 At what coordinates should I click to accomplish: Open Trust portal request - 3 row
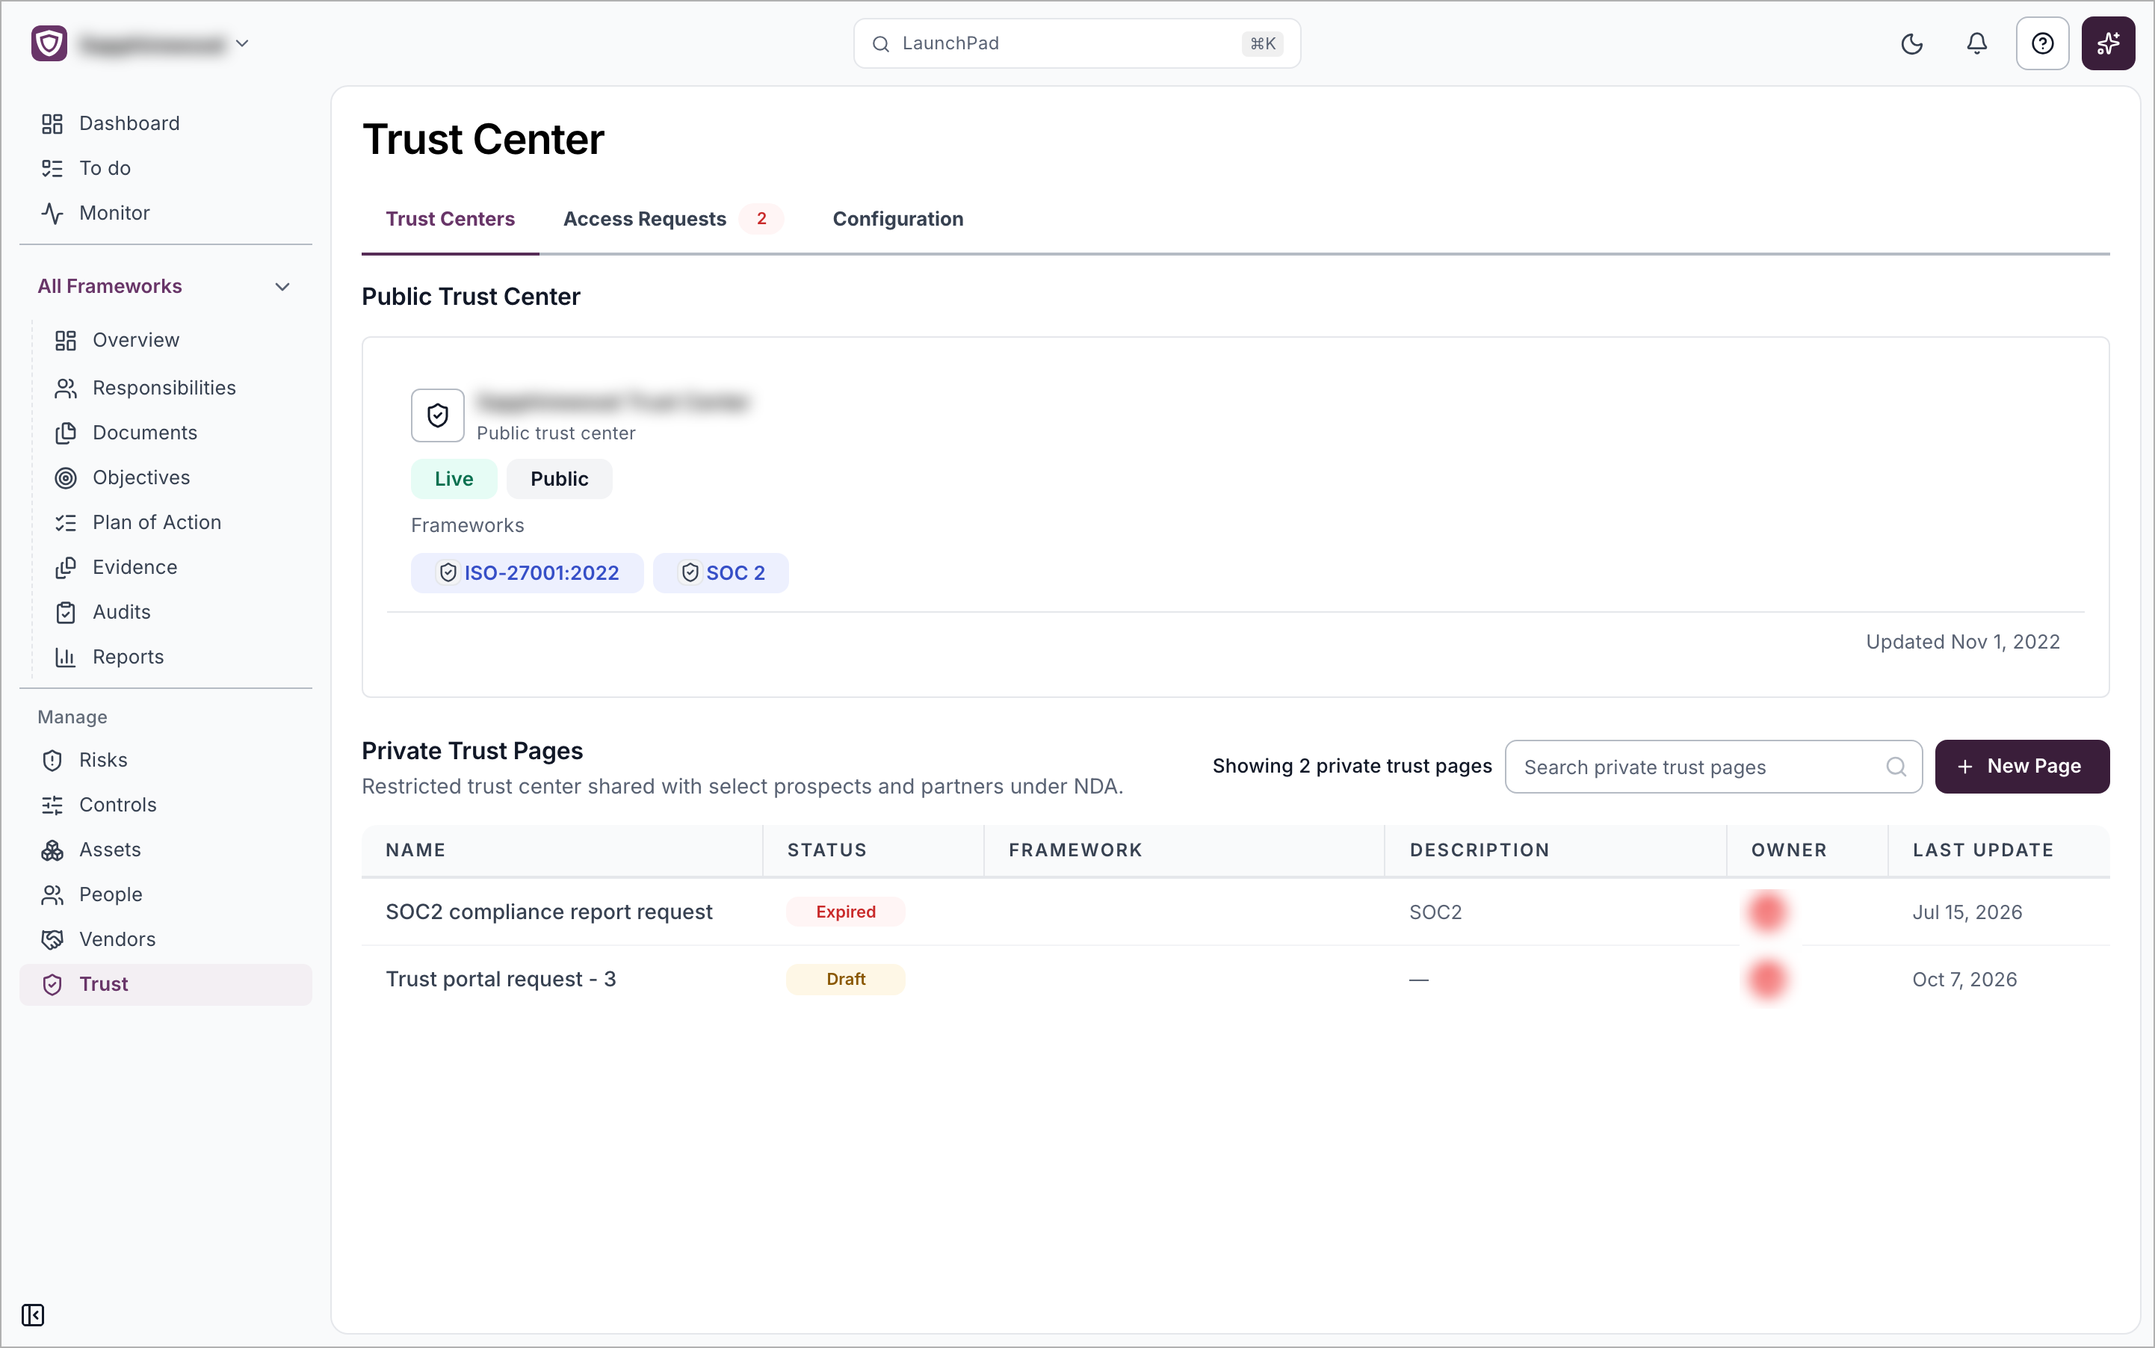tap(1235, 979)
